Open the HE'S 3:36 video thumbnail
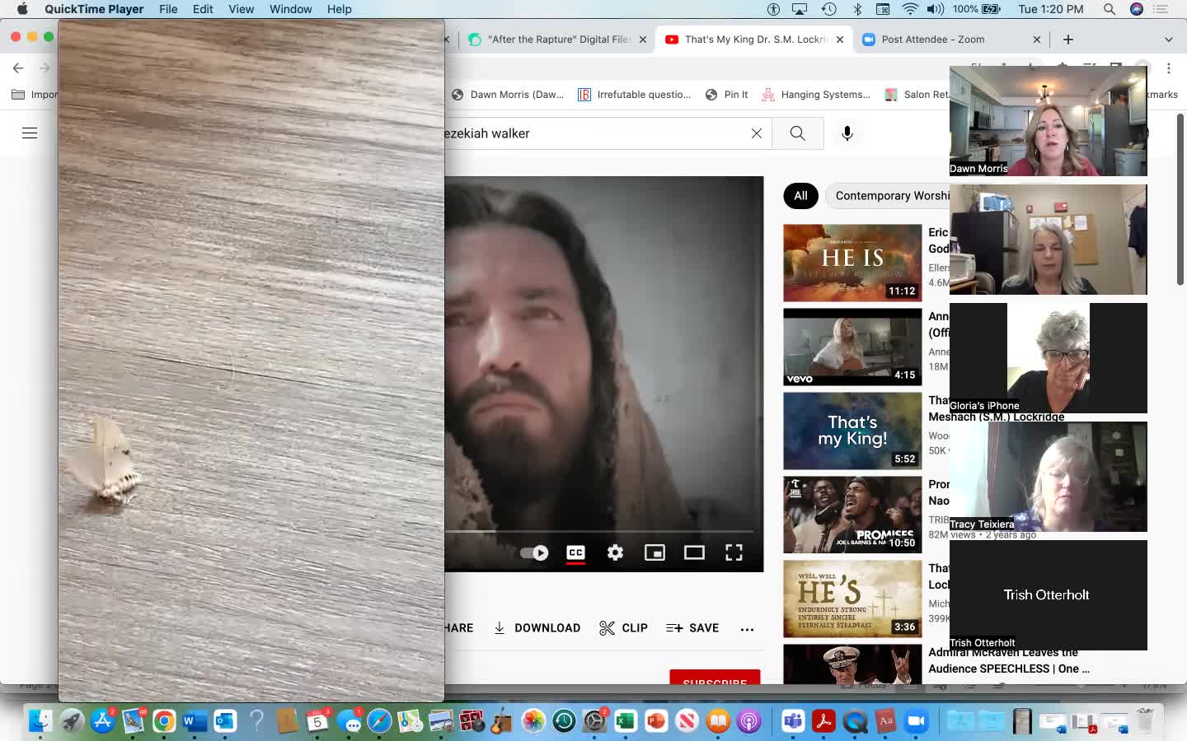Image resolution: width=1187 pixels, height=741 pixels. tap(852, 599)
